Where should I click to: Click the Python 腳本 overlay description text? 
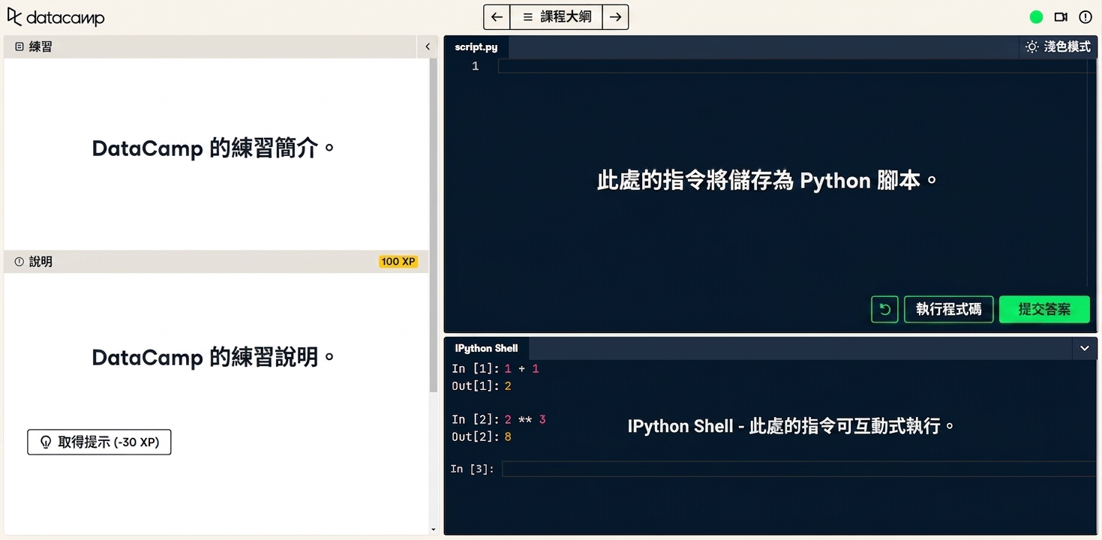768,181
